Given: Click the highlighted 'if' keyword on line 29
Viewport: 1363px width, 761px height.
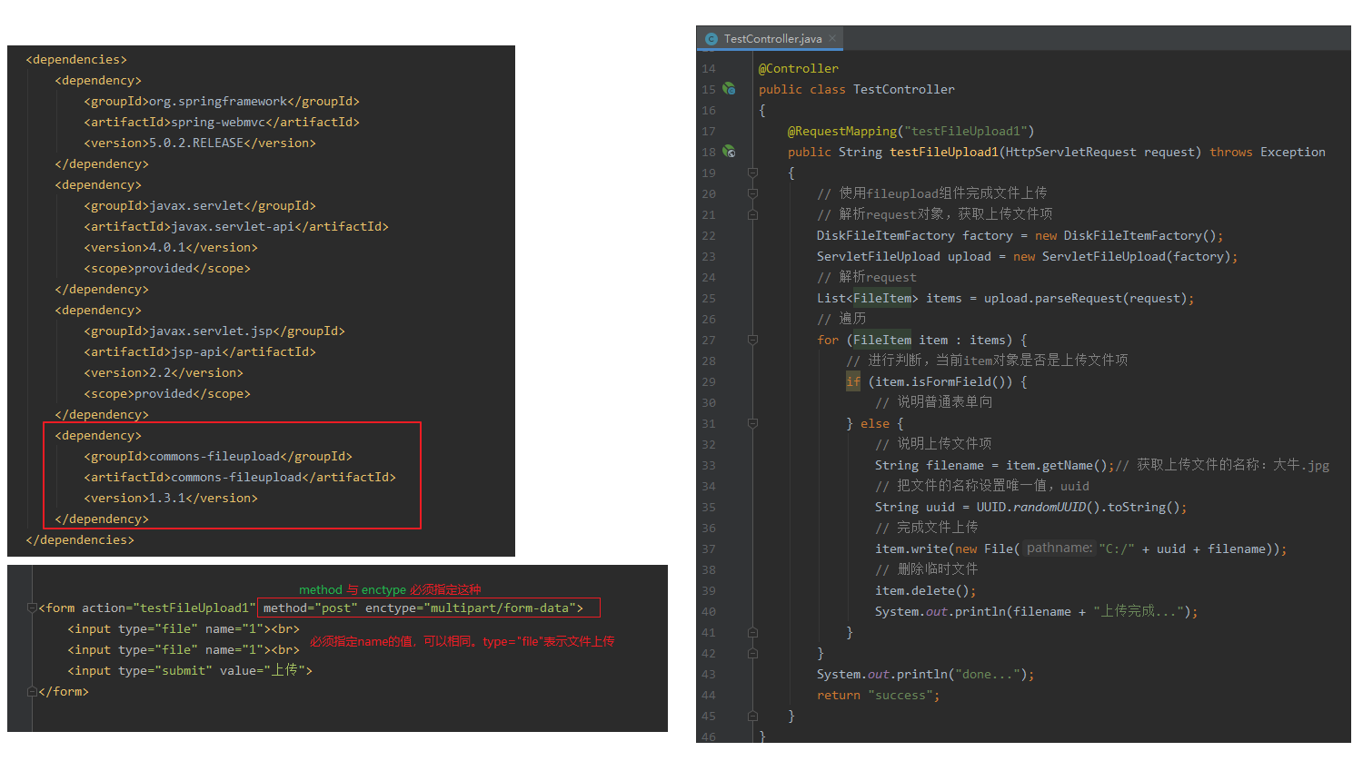Looking at the screenshot, I should 853,381.
